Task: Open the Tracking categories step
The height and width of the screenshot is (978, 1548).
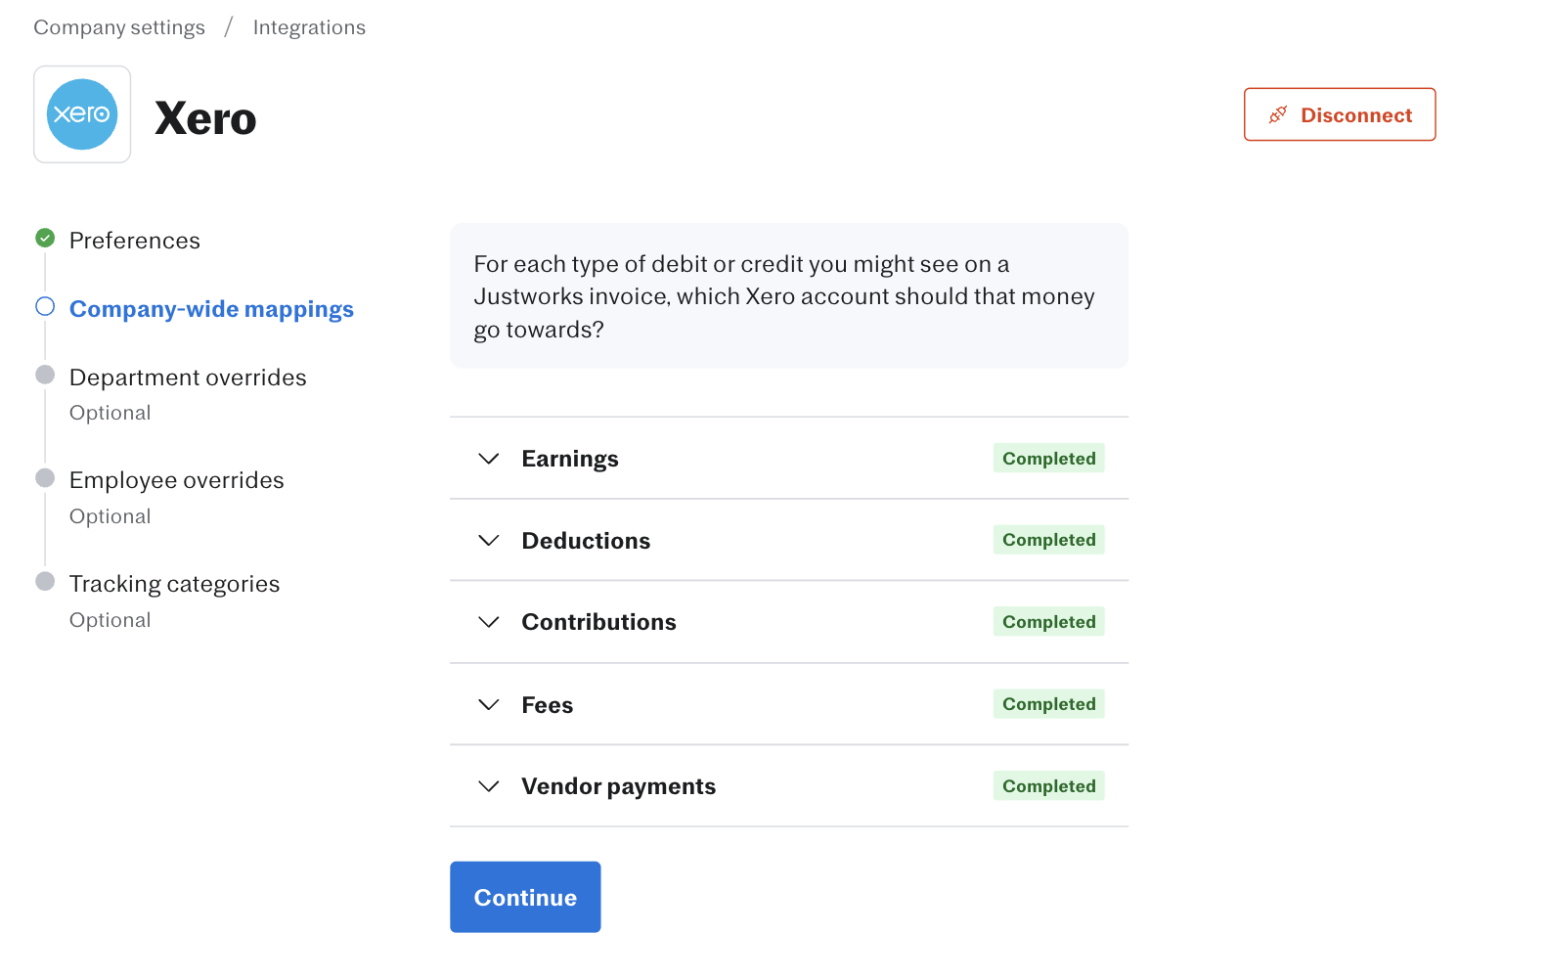Action: 175,584
